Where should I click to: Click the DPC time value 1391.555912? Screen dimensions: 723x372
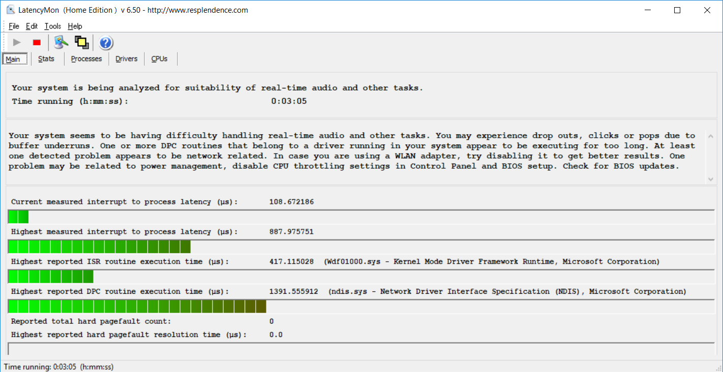[294, 292]
